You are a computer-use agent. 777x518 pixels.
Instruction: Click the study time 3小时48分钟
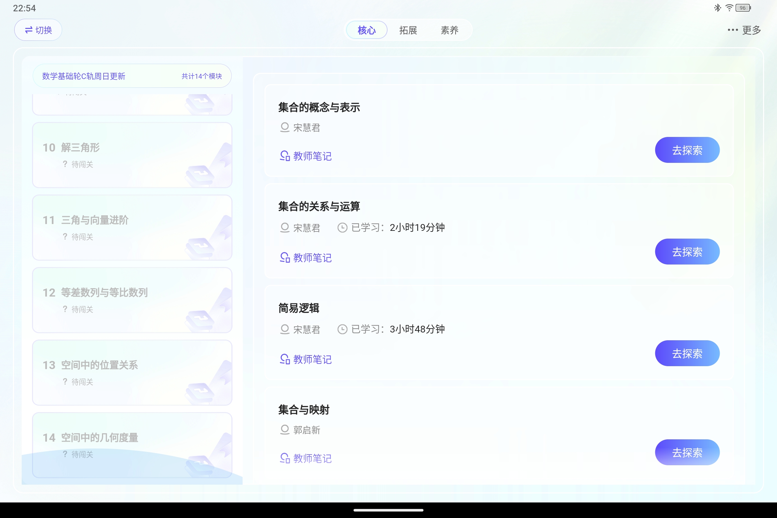coord(417,329)
